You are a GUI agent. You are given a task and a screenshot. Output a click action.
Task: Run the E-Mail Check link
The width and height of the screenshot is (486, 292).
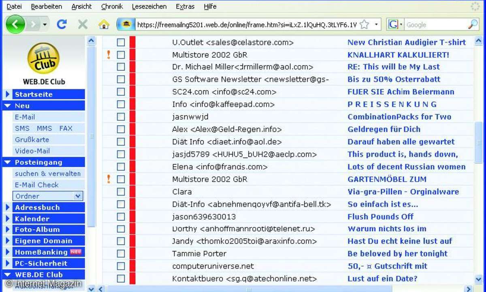click(36, 185)
